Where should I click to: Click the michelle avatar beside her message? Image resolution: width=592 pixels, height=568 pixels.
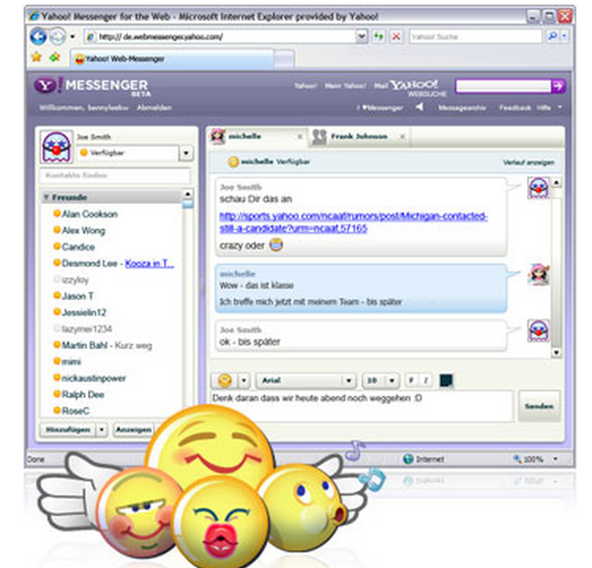[x=538, y=275]
